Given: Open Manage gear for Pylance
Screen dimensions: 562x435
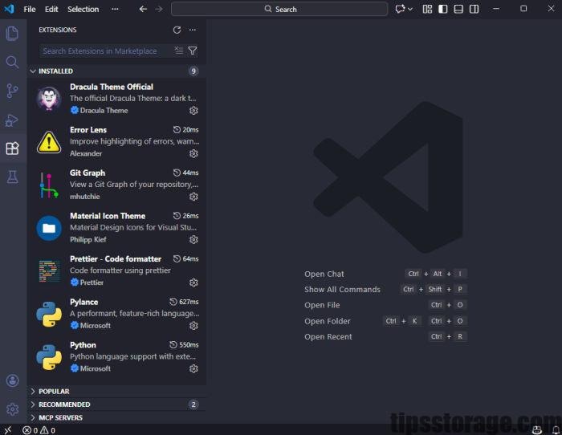Looking at the screenshot, I should click(x=193, y=325).
